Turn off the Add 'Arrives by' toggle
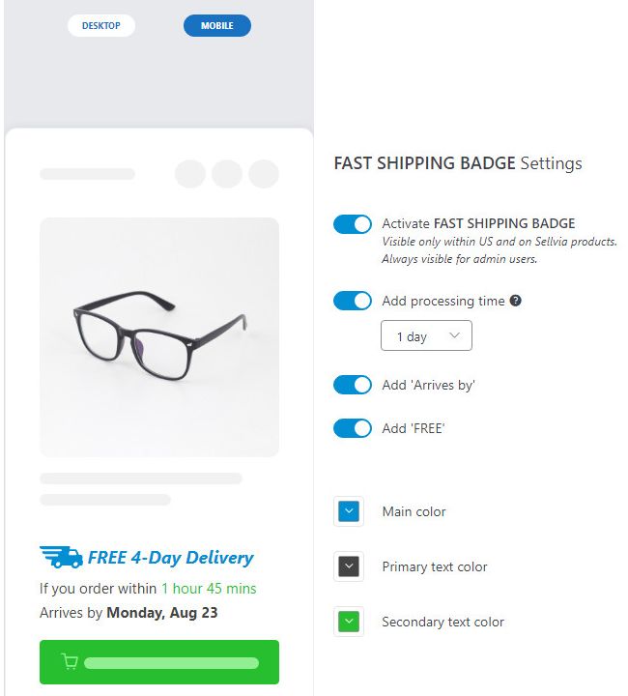The image size is (628, 696). coord(353,385)
